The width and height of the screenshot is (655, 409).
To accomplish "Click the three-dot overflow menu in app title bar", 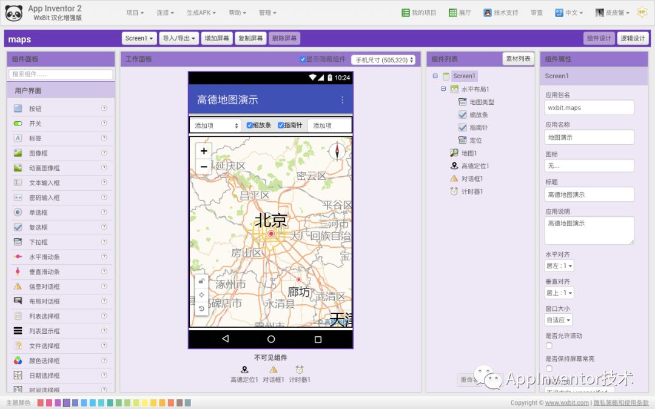I will tap(342, 100).
